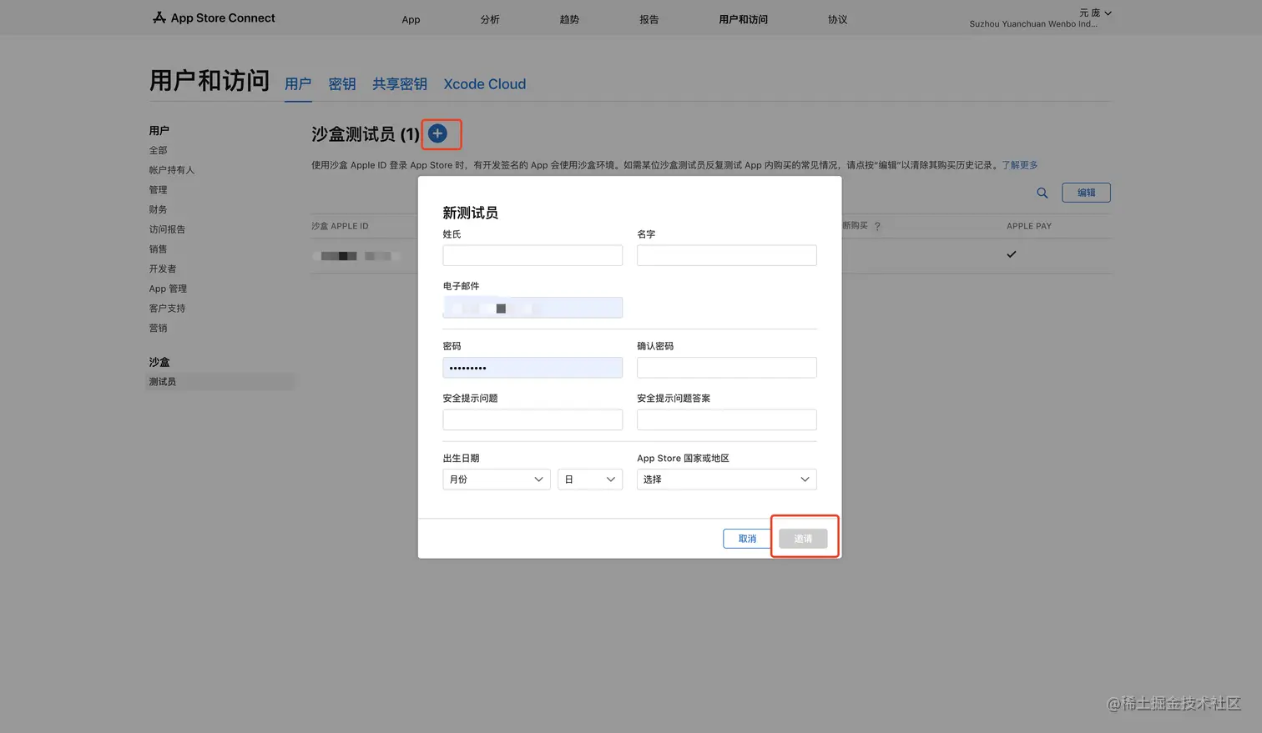Screen dimensions: 1262x733
Task: Click the 确认密码 input field
Action: point(726,368)
